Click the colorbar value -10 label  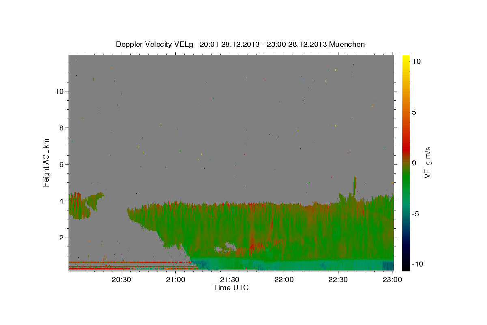[418, 264]
